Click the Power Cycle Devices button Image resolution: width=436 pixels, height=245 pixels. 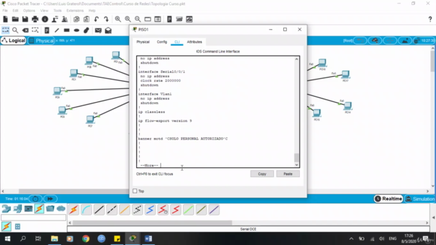[x=35, y=199]
